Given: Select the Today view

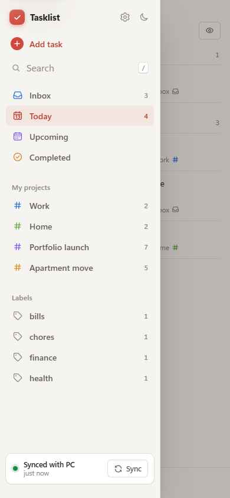Looking at the screenshot, I should 80,116.
